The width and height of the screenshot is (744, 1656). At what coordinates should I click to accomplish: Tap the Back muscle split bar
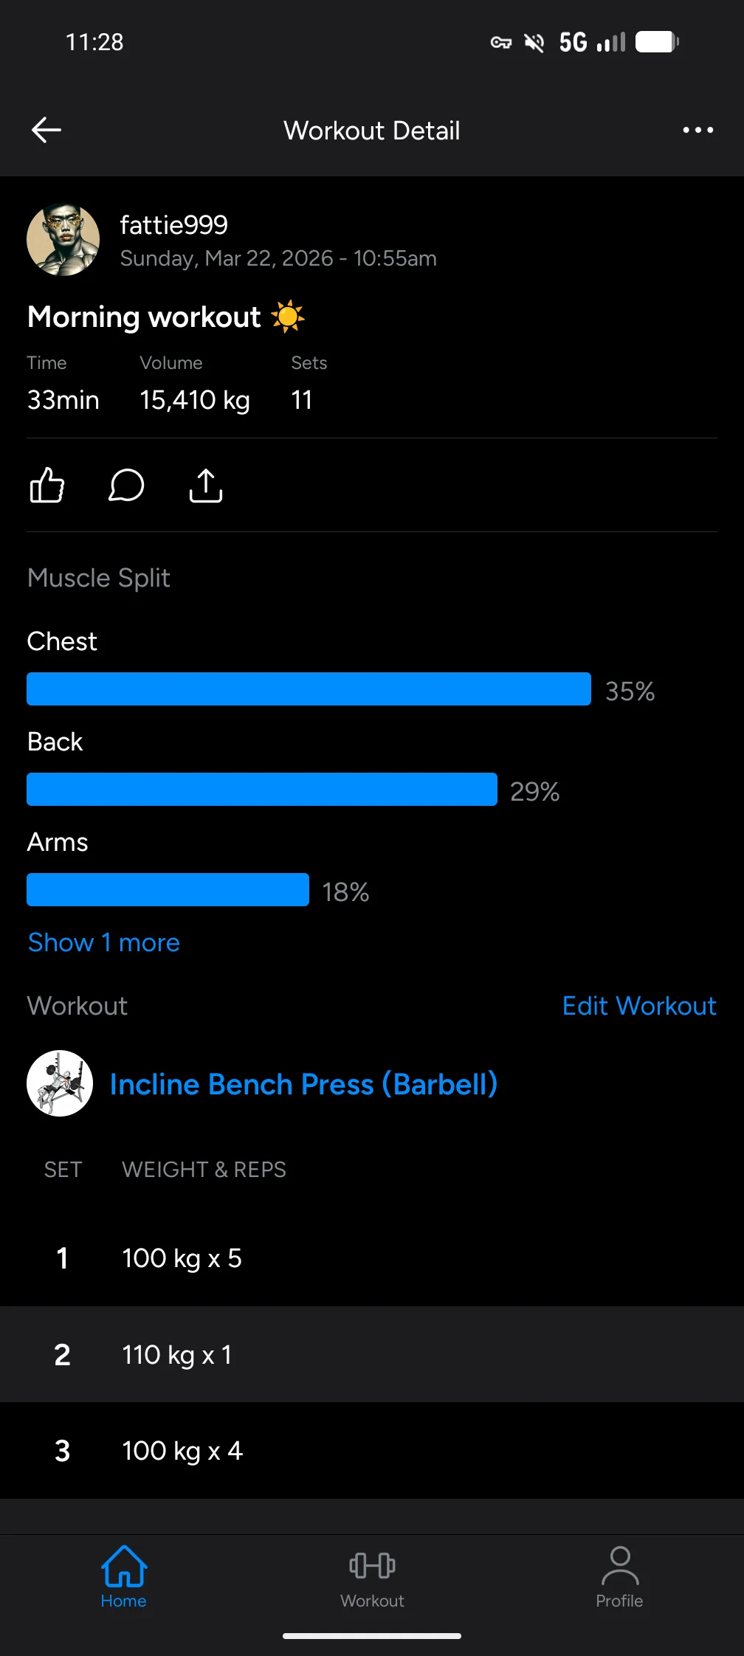[x=262, y=789]
